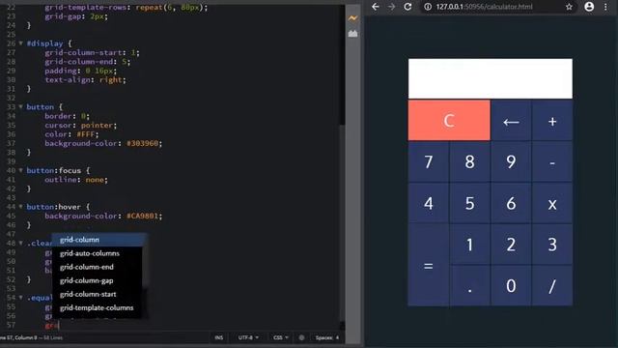
Task: Collapse the button:hover rule fold arrow
Action: click(21, 207)
